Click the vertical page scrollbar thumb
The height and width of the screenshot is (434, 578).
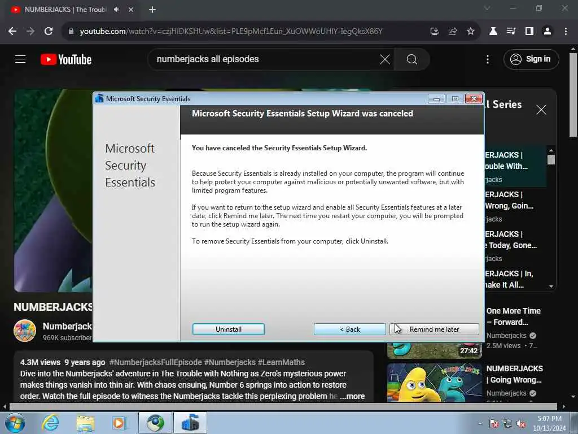[x=573, y=95]
